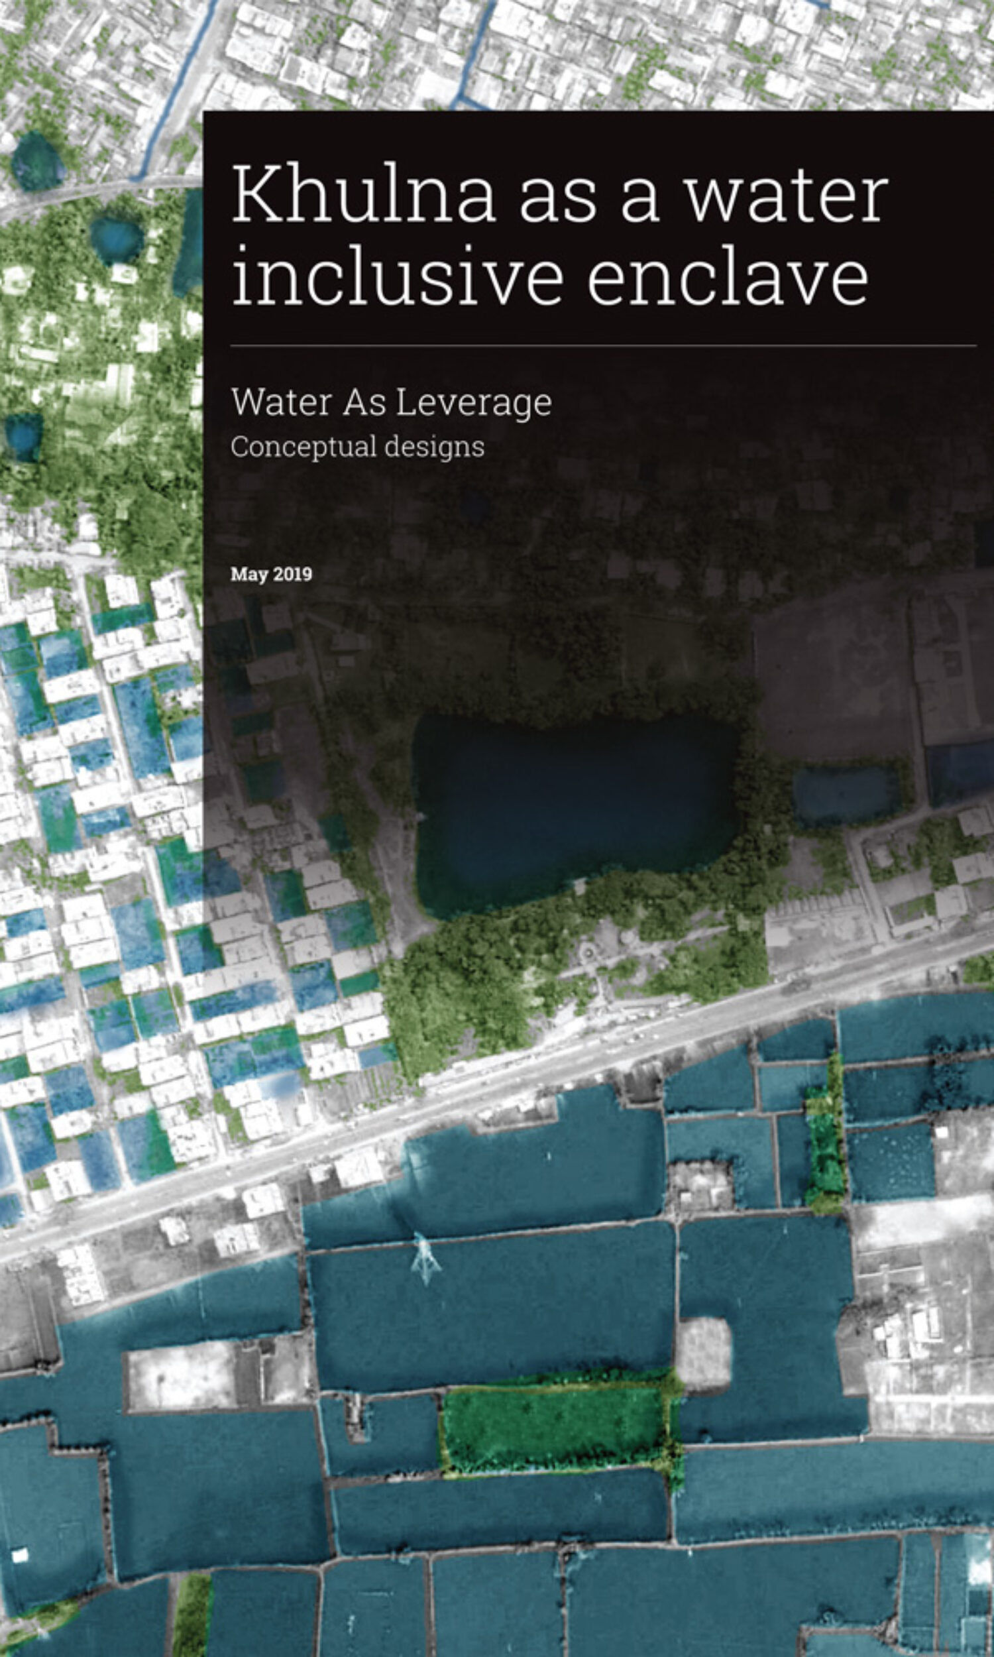Select the "Water As Leverage" subtitle

[391, 402]
